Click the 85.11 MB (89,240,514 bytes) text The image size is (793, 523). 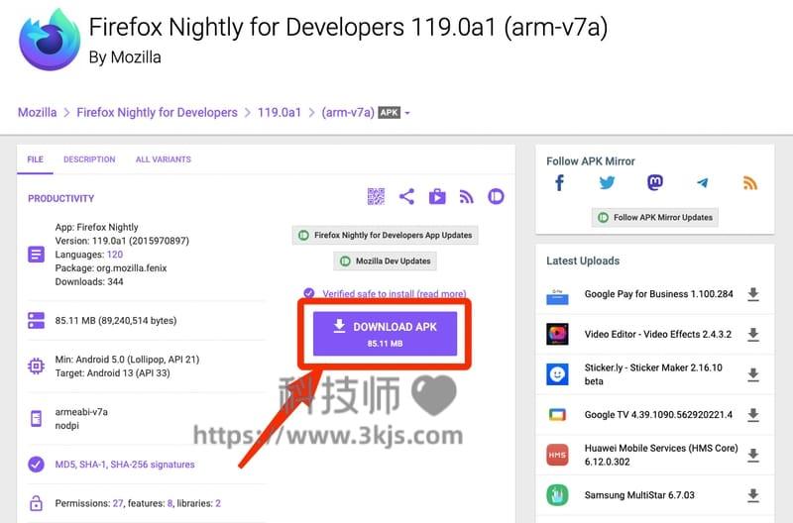pyautogui.click(x=116, y=320)
